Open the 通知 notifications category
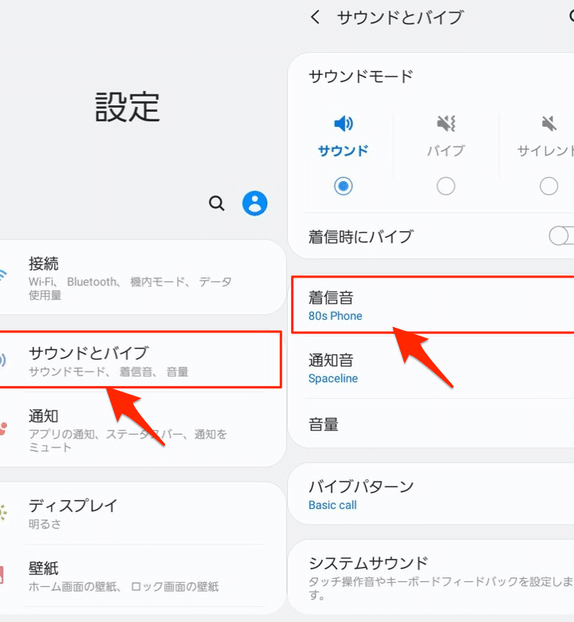This screenshot has width=574, height=622. coord(143,430)
